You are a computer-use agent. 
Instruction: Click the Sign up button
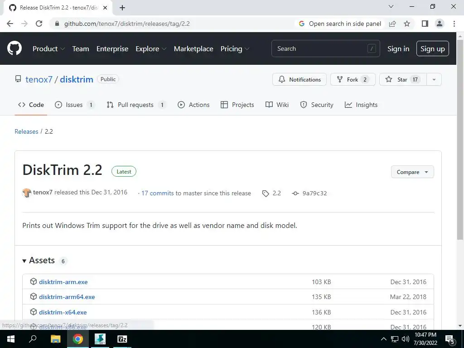click(433, 48)
